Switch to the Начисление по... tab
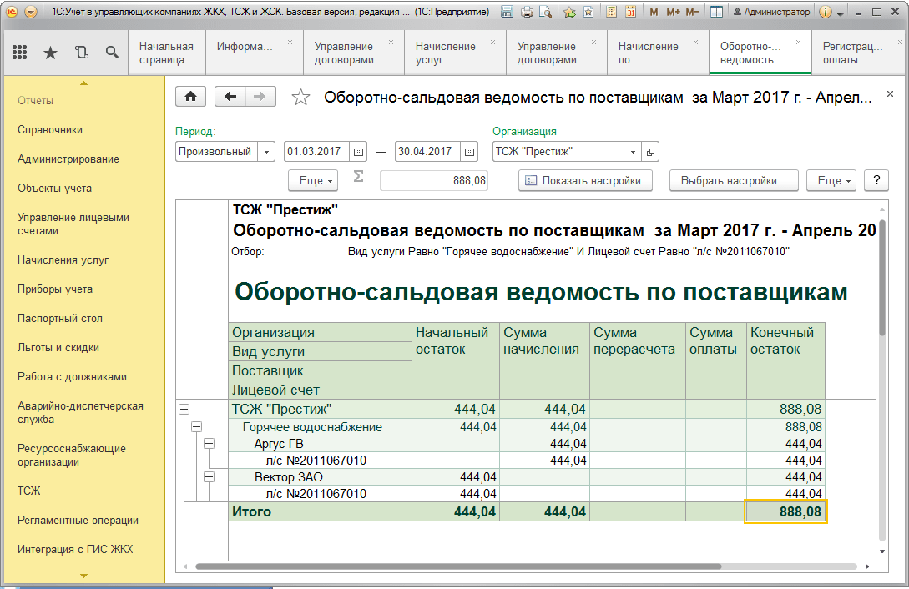The width and height of the screenshot is (909, 589). tap(658, 53)
